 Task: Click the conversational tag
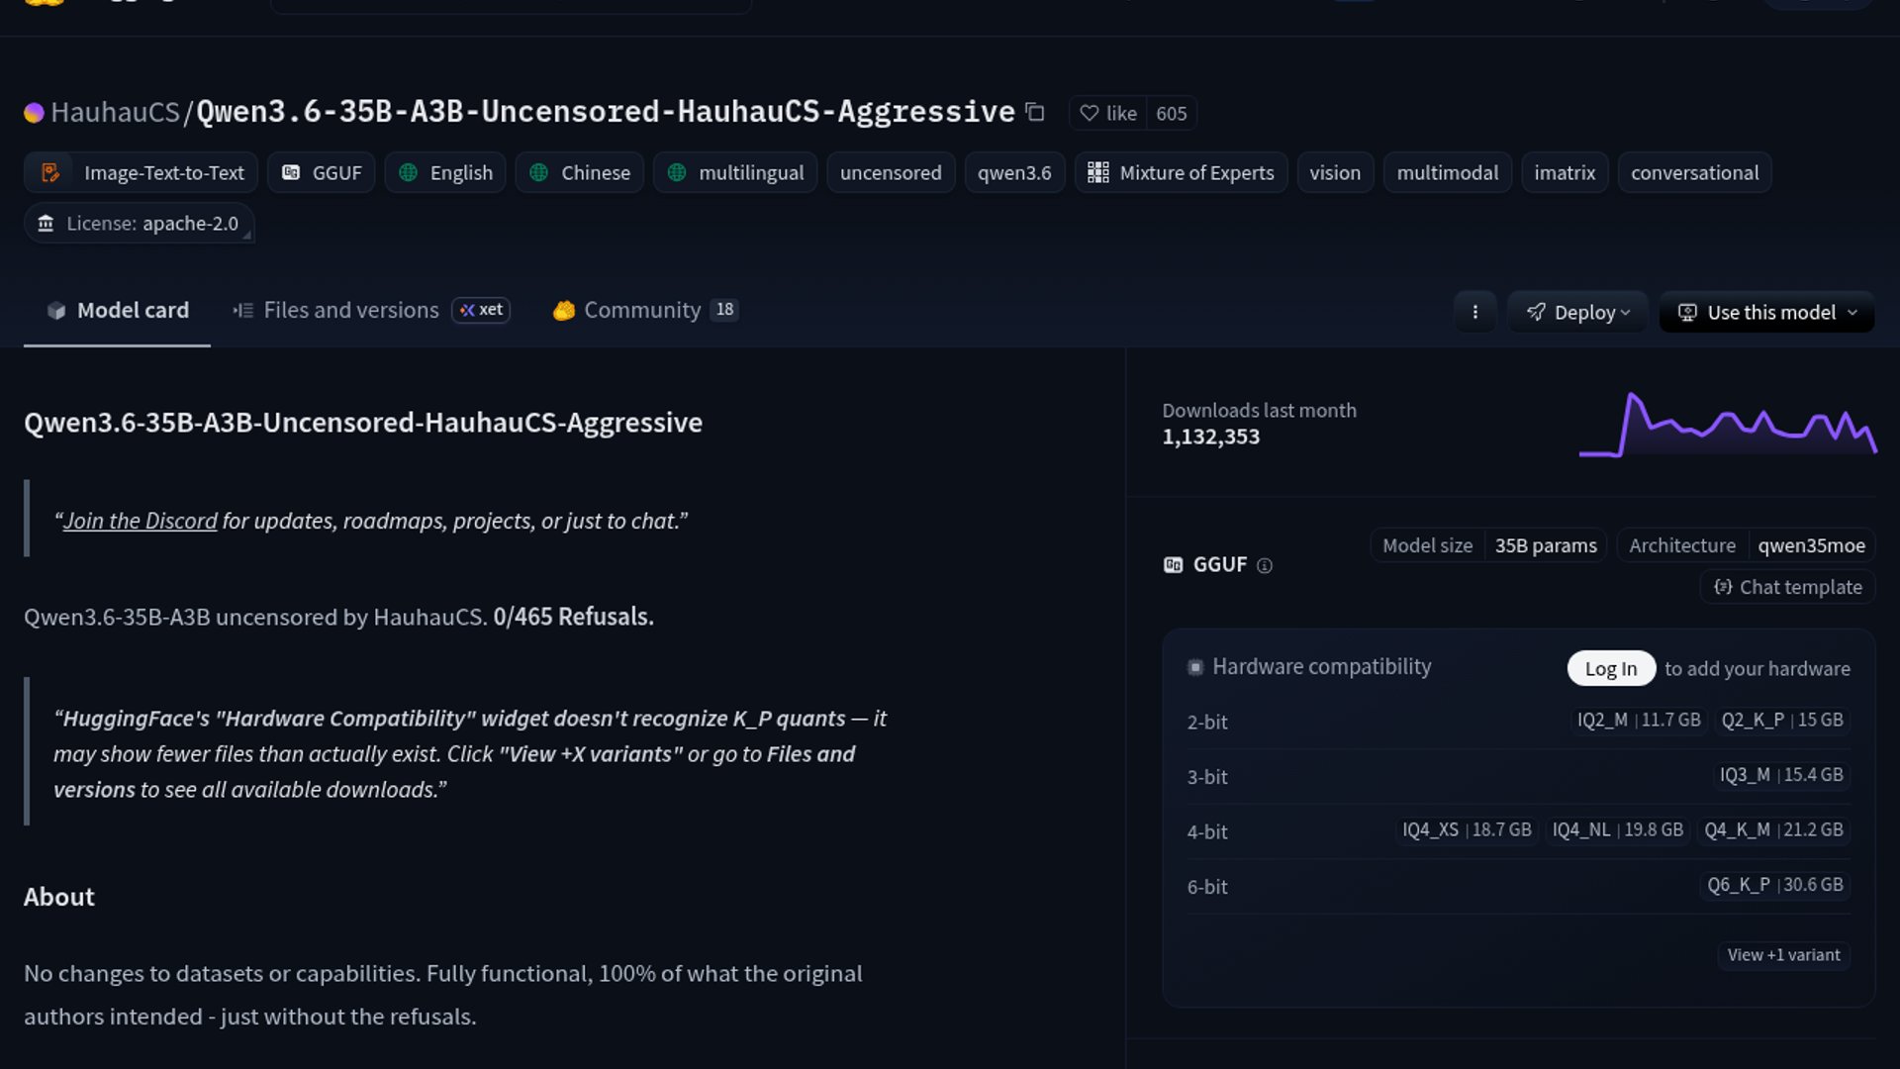[1694, 172]
